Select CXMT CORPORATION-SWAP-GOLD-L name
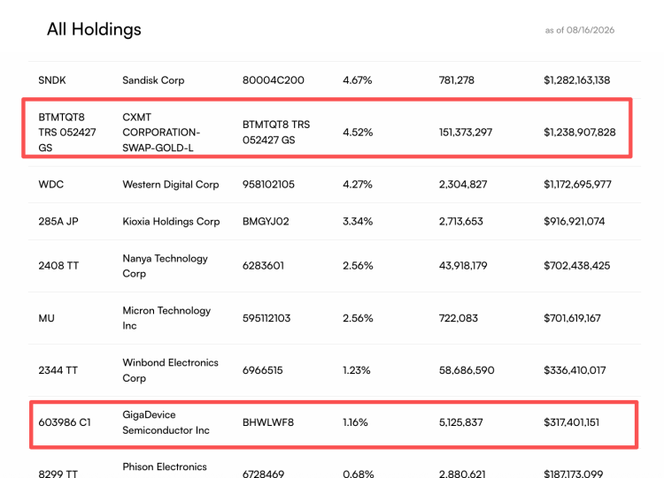 coord(161,133)
